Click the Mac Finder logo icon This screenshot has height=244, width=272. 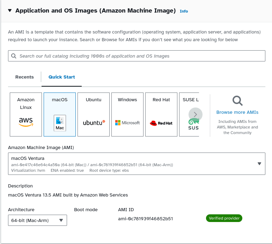(60, 123)
